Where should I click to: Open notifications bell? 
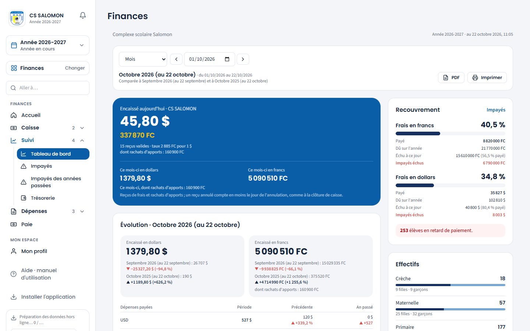click(83, 15)
